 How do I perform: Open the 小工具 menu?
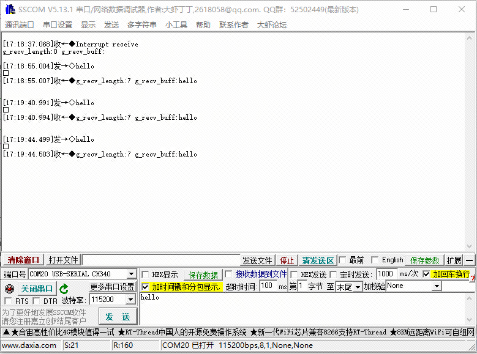(176, 24)
